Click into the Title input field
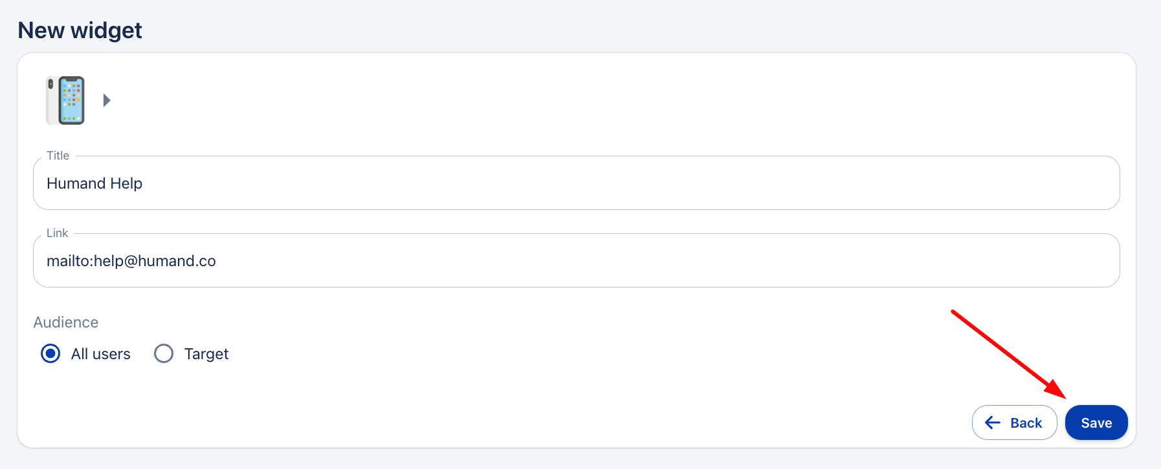Viewport: 1161px width, 469px height. 576,183
